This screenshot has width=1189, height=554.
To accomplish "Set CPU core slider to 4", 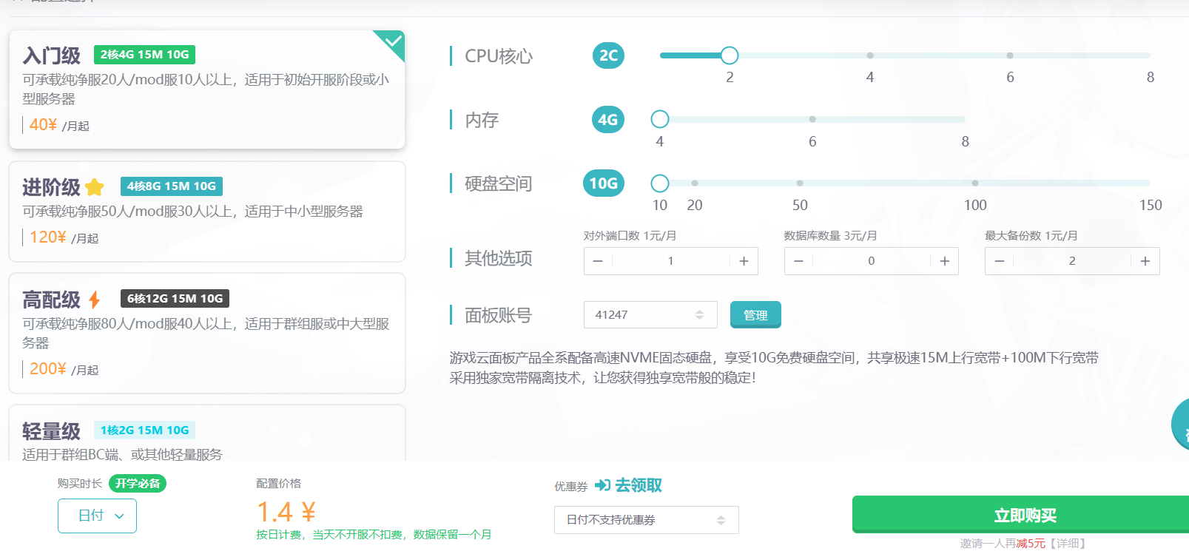I will click(x=869, y=55).
